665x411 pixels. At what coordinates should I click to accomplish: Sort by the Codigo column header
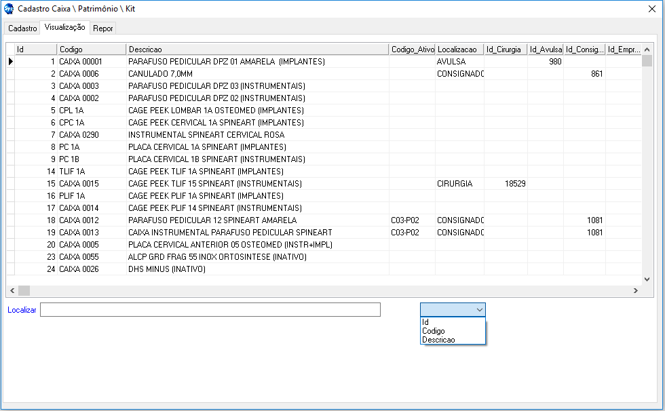tap(91, 50)
